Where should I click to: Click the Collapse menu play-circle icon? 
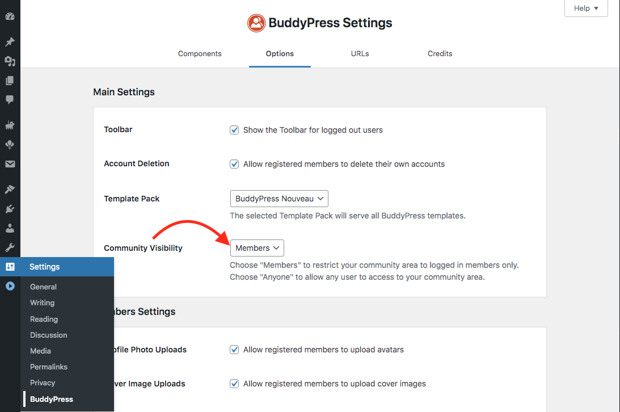coord(10,286)
